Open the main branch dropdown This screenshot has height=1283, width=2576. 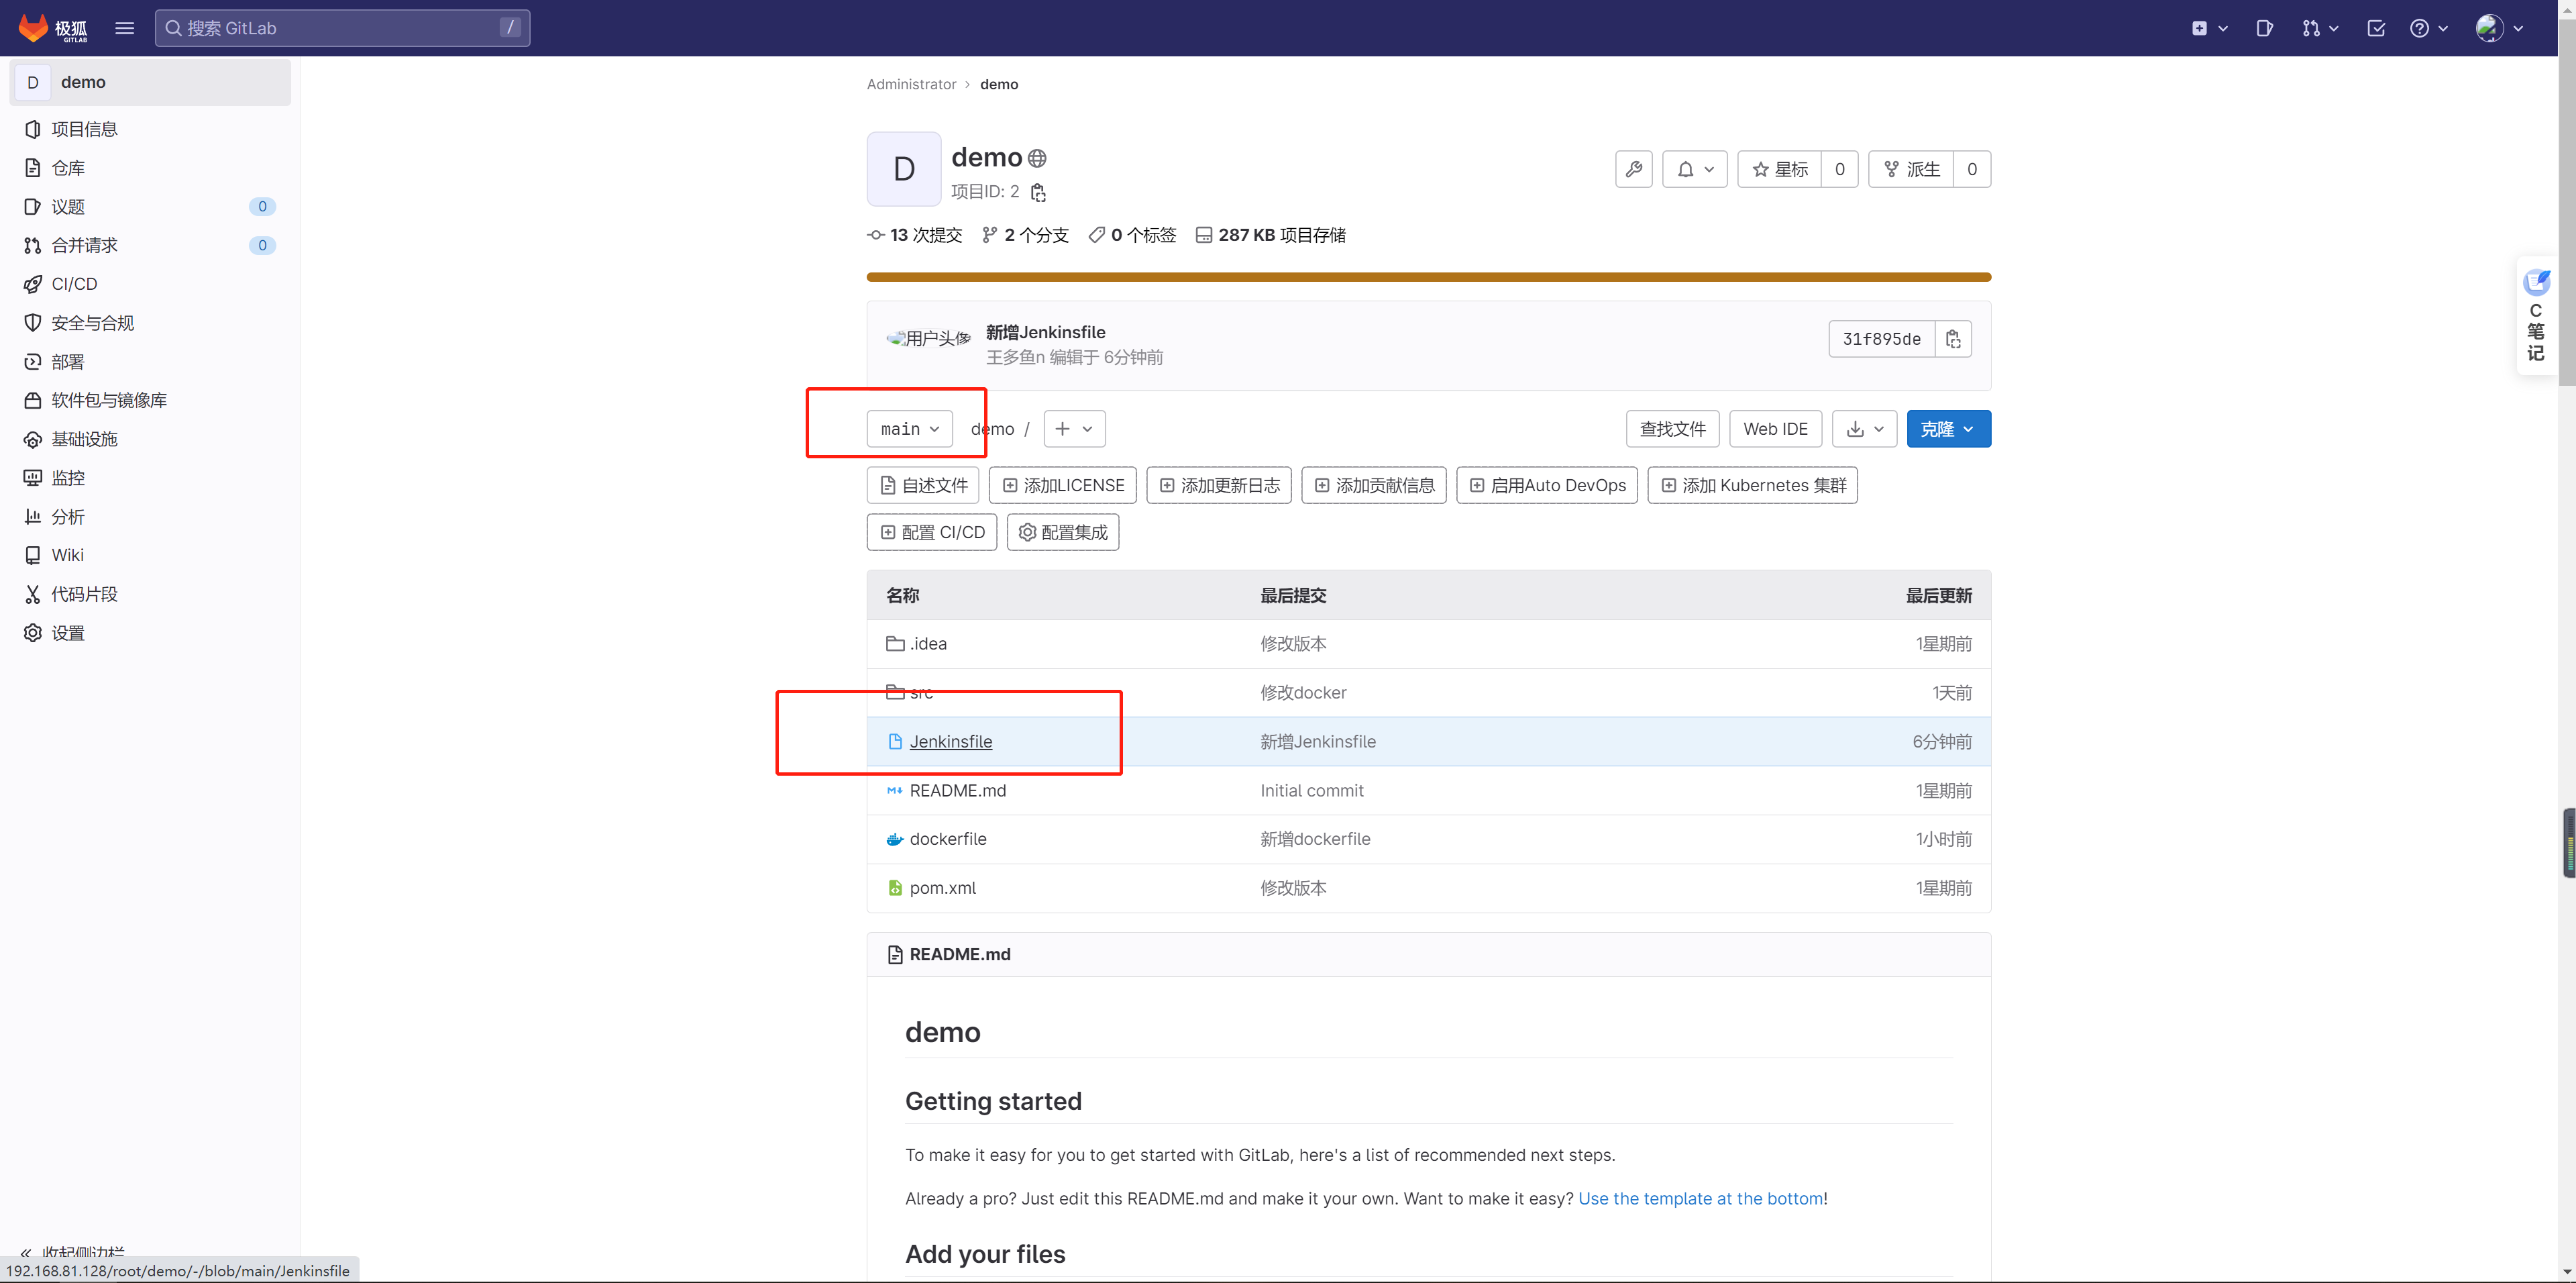909,429
